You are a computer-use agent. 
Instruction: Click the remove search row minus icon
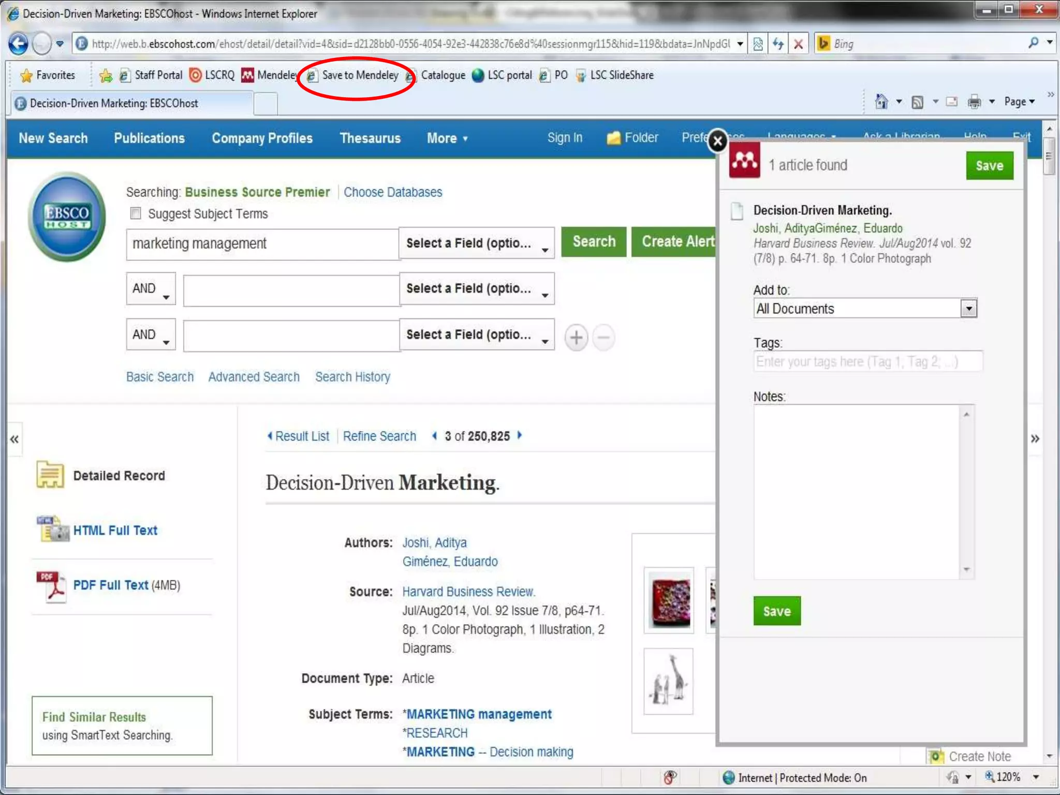click(603, 337)
